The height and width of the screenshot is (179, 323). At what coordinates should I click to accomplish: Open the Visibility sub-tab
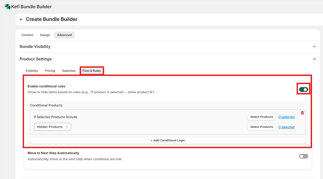point(32,71)
